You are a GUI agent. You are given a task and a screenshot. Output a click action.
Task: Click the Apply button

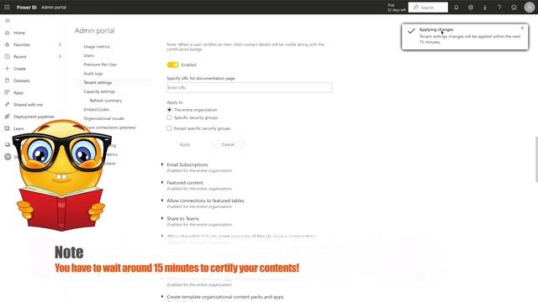coord(185,144)
